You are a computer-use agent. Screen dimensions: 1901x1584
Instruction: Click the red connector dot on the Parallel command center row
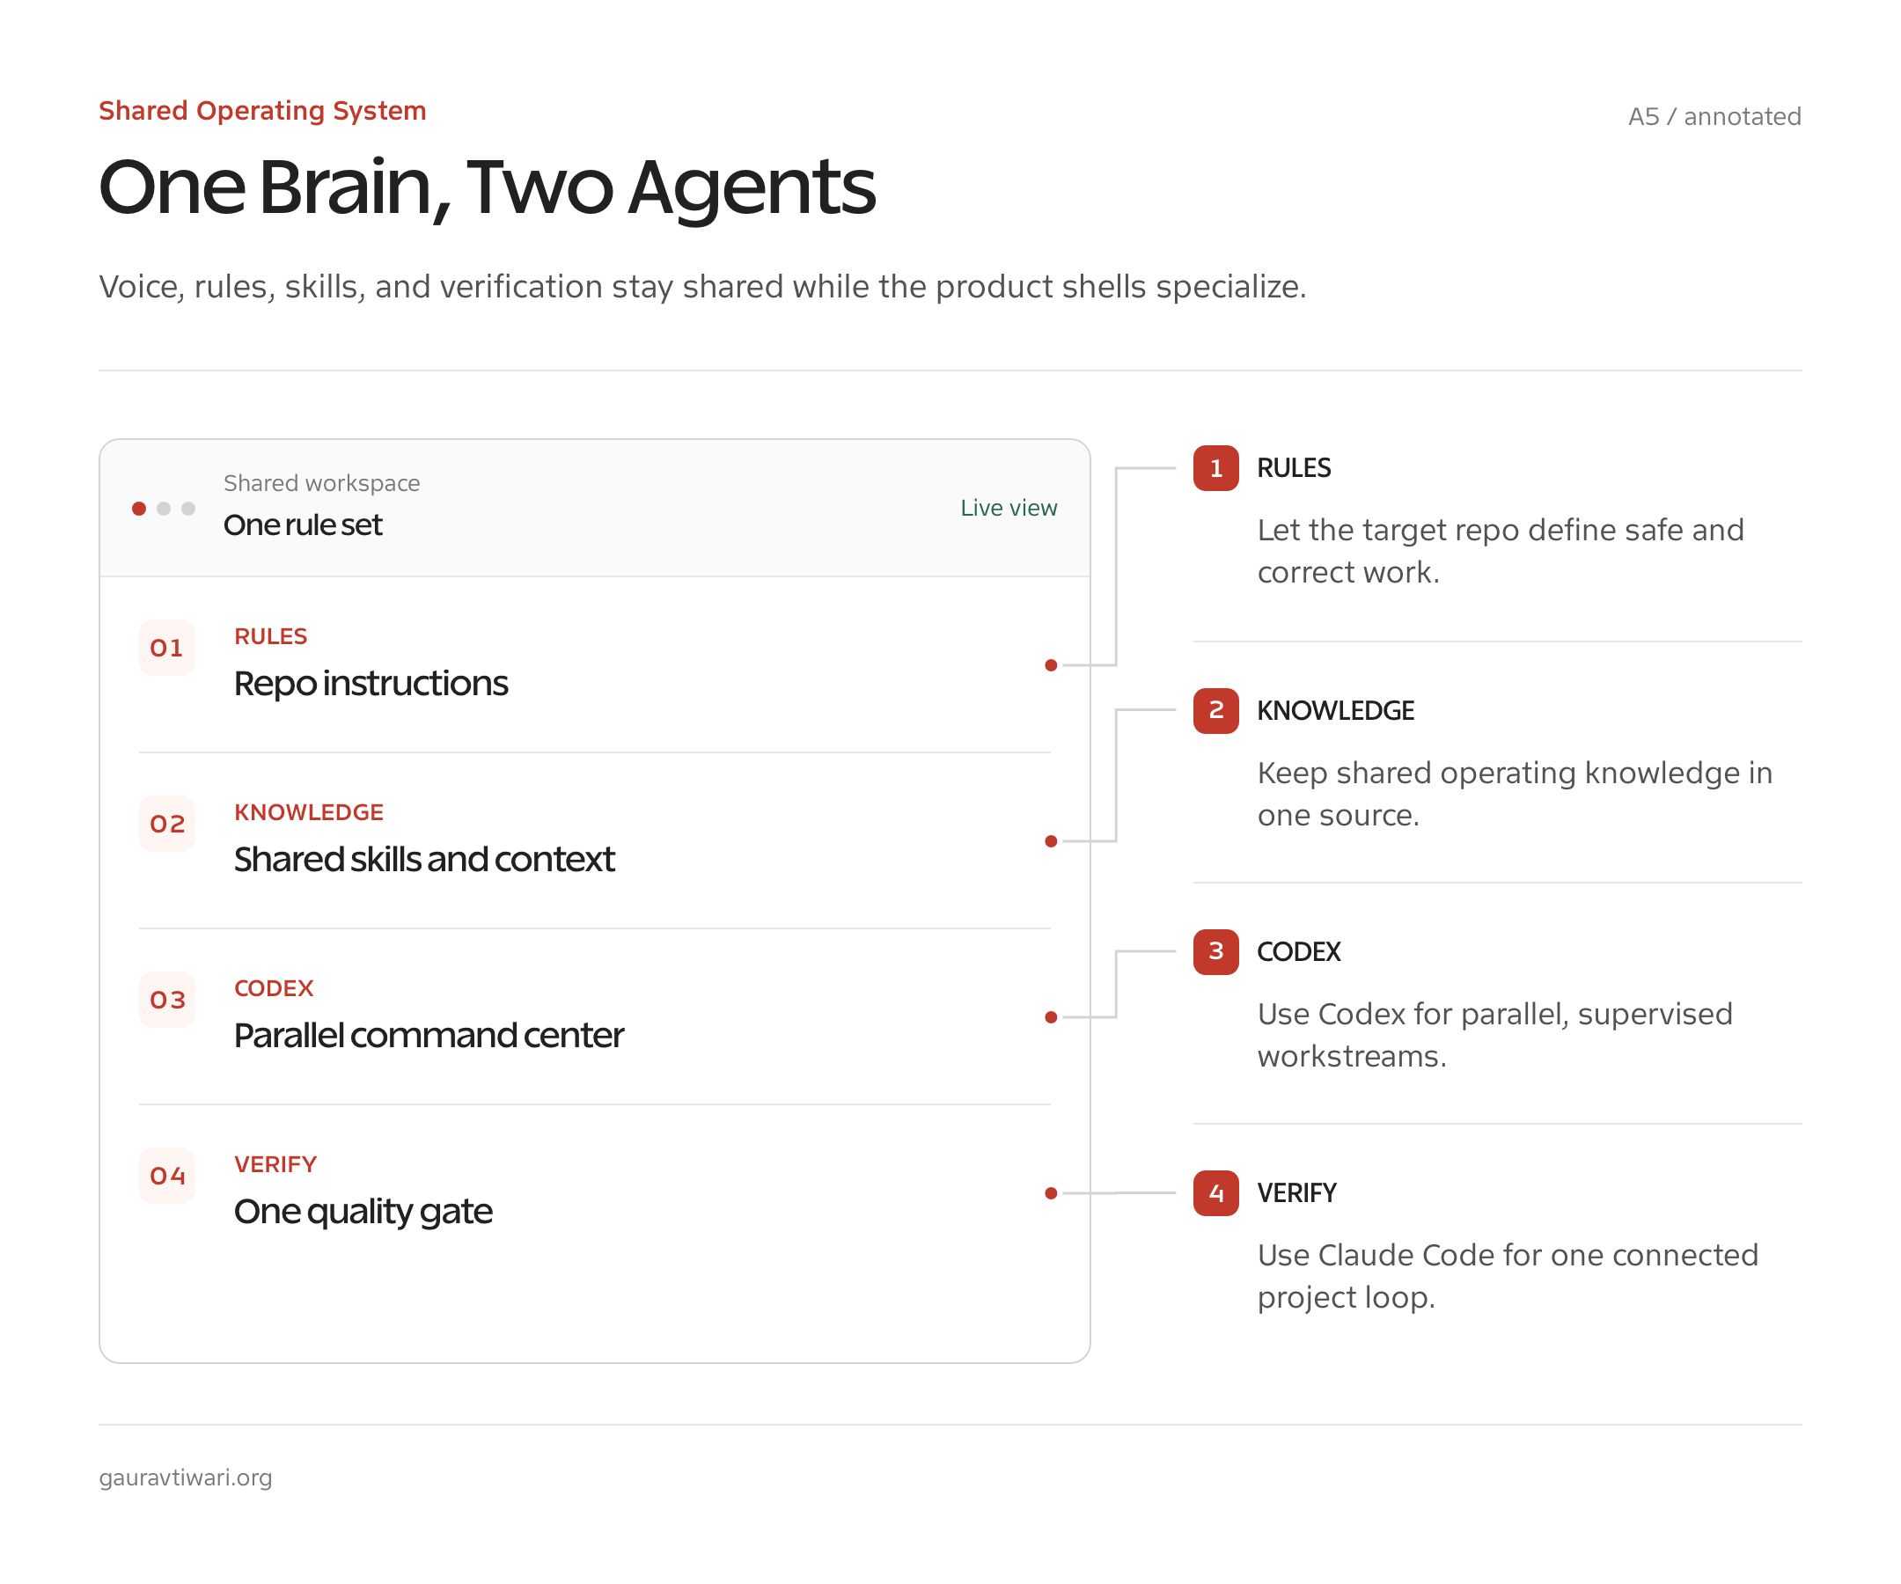1051,1017
